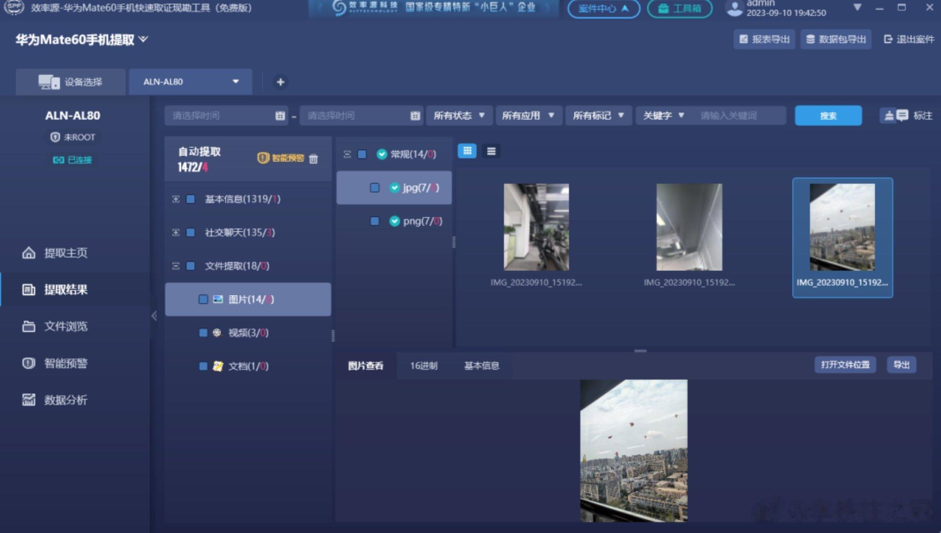Open the 所有标记 dropdown
This screenshot has height=533, width=941.
(599, 116)
